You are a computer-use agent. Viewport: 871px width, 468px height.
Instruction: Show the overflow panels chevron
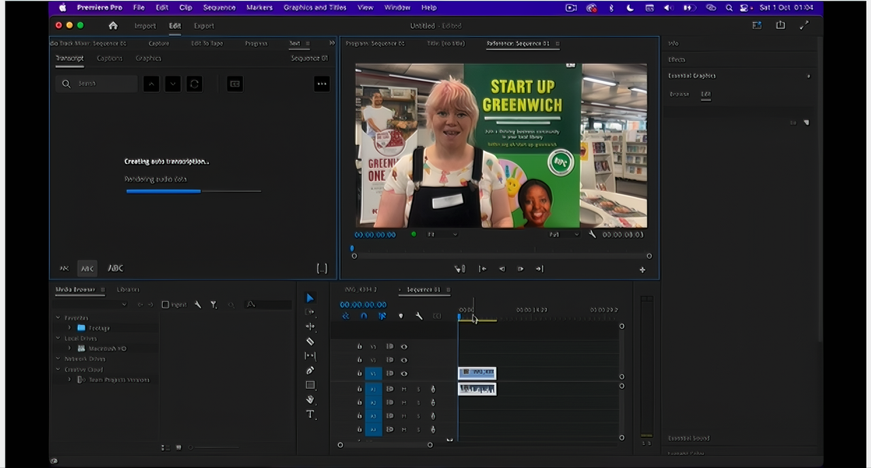(331, 43)
